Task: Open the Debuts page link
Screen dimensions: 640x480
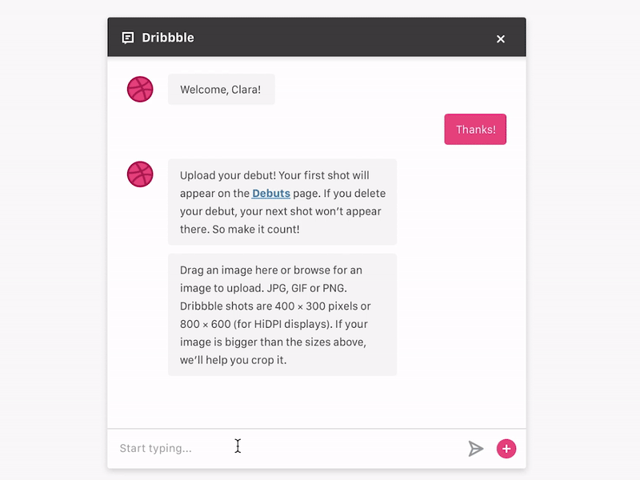Action: [271, 193]
